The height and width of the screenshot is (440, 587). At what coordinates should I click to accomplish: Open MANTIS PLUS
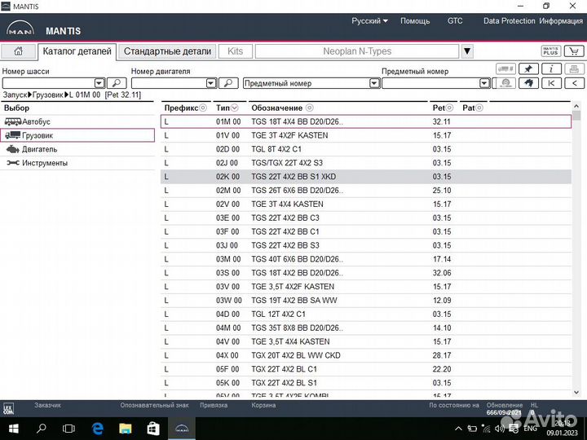coord(550,51)
